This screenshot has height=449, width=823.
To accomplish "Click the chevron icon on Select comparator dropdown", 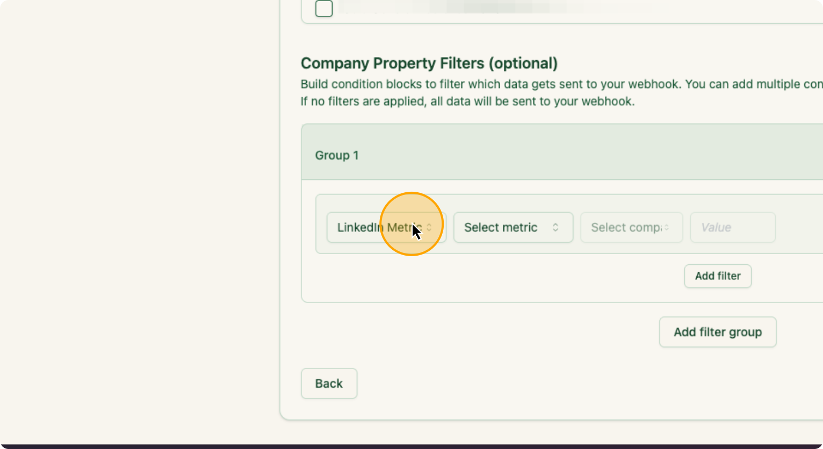I will 667,227.
